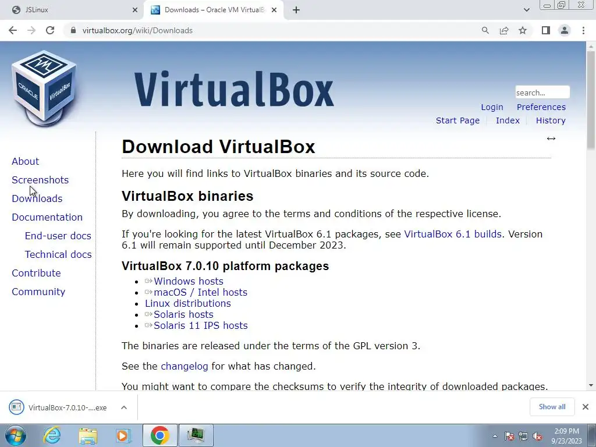Download the macOS / Intel hosts package
Viewport: 596px width, 447px height.
point(200,292)
